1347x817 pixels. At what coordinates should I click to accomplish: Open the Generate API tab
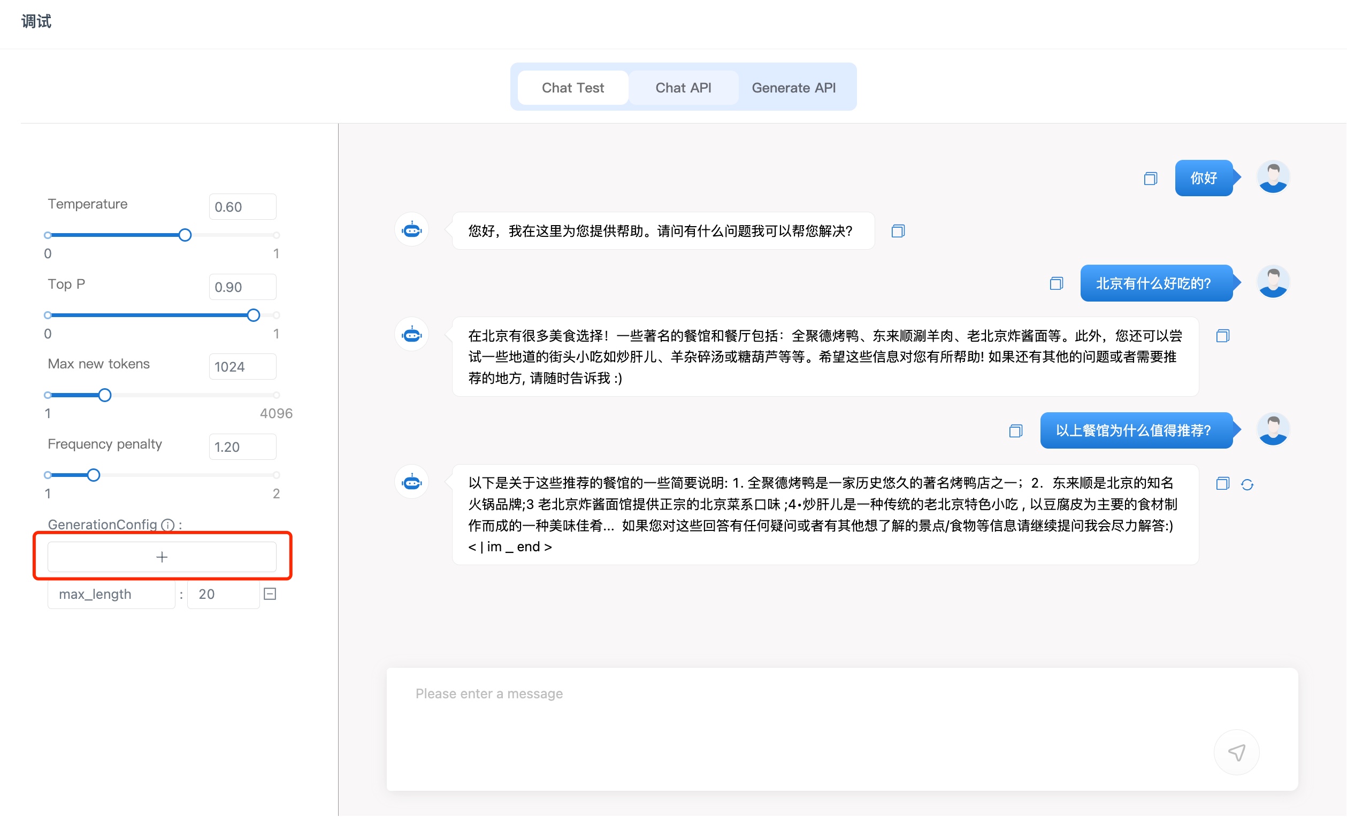[793, 88]
